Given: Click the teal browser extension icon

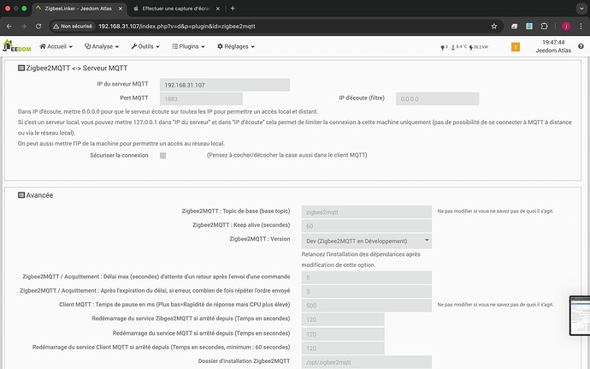Looking at the screenshot, I should tap(529, 26).
